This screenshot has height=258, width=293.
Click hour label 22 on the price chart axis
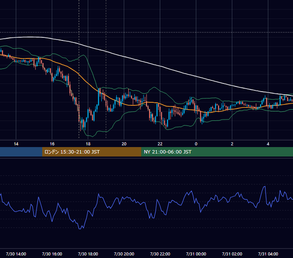(x=160, y=144)
